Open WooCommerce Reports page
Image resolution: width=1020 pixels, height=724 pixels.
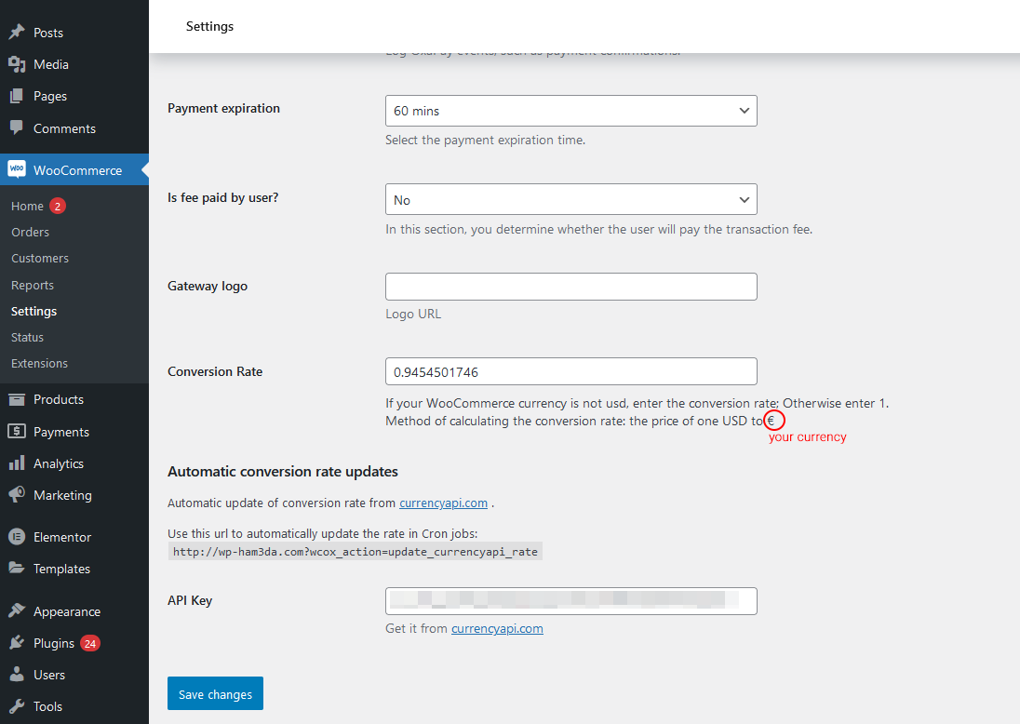click(x=33, y=285)
